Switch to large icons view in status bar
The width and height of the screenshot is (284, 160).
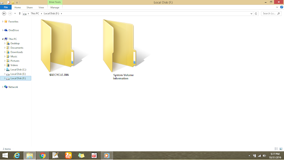click(281, 149)
